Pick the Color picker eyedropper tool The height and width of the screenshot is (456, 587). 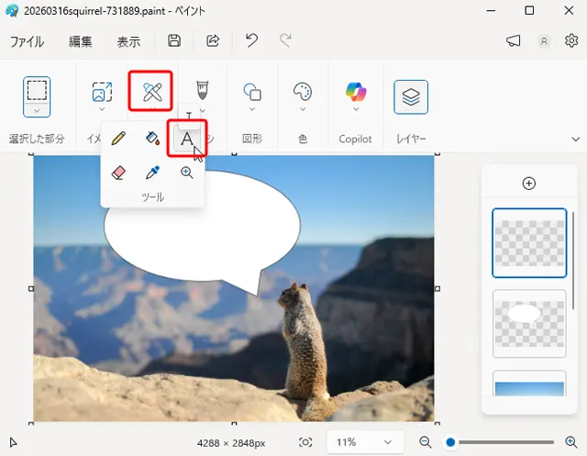pyautogui.click(x=152, y=172)
